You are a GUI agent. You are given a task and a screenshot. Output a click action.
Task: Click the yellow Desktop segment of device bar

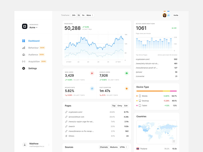coord(166,91)
